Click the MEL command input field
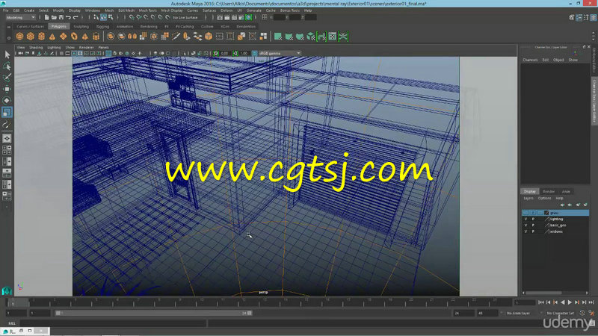The image size is (598, 336). pyautogui.click(x=113, y=323)
